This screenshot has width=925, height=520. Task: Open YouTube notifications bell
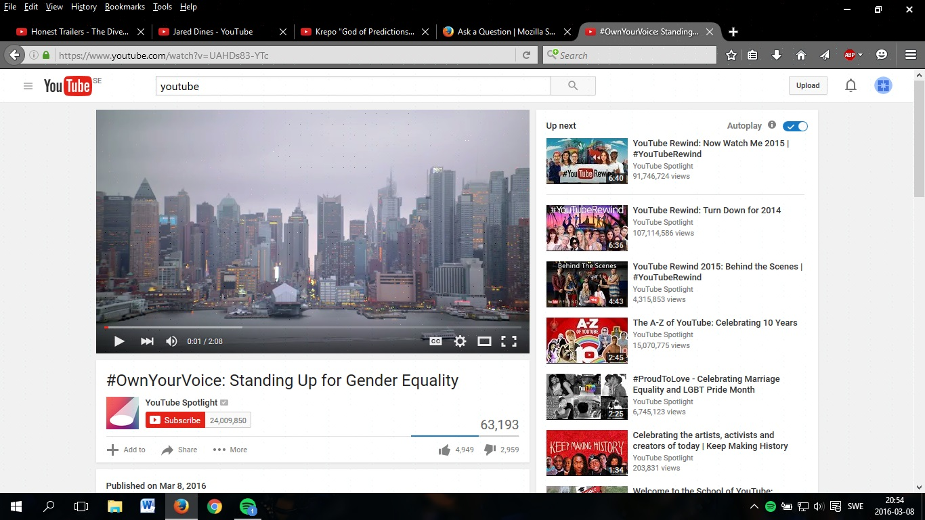click(x=851, y=85)
